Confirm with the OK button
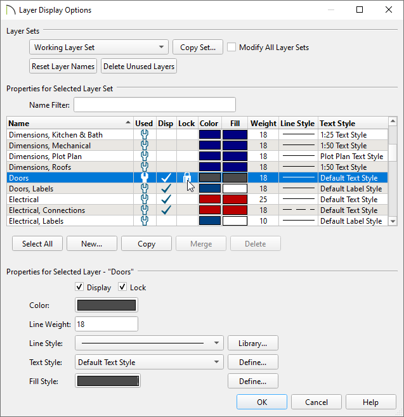Screen dimensions: 404x417 (x=262, y=402)
